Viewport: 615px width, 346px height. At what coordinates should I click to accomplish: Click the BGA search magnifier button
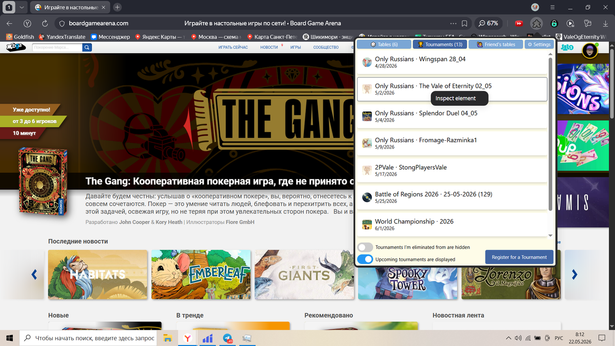click(x=87, y=47)
